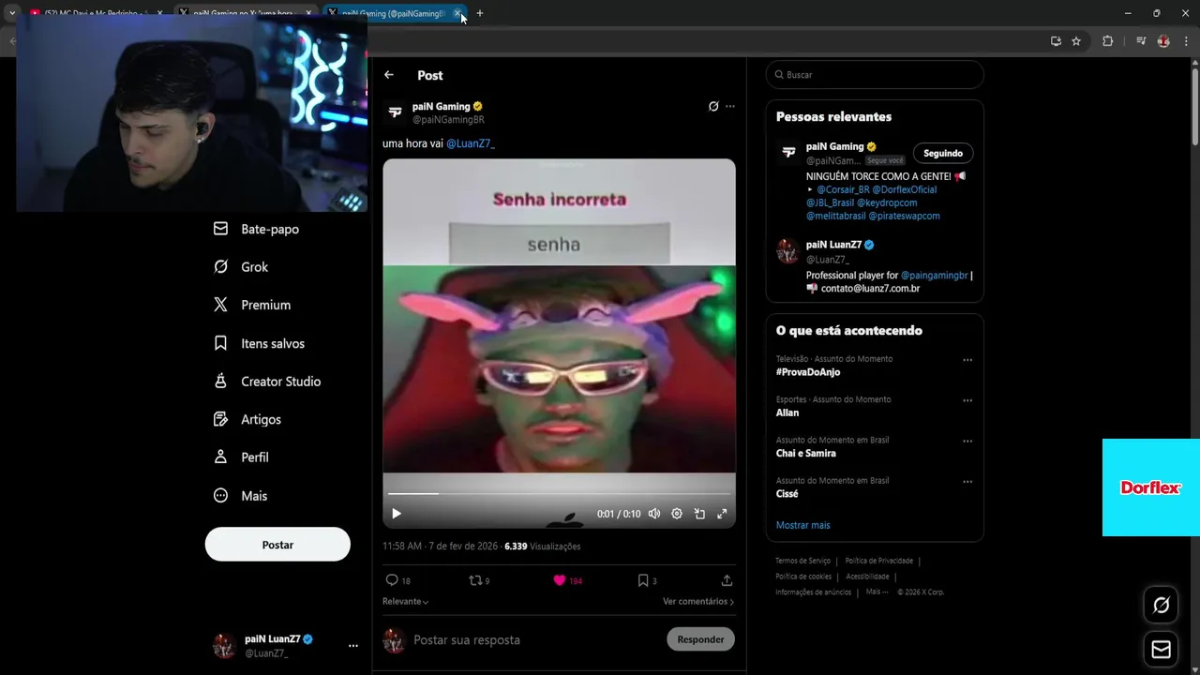
Task: Open Premium in the sidebar
Action: 252,305
